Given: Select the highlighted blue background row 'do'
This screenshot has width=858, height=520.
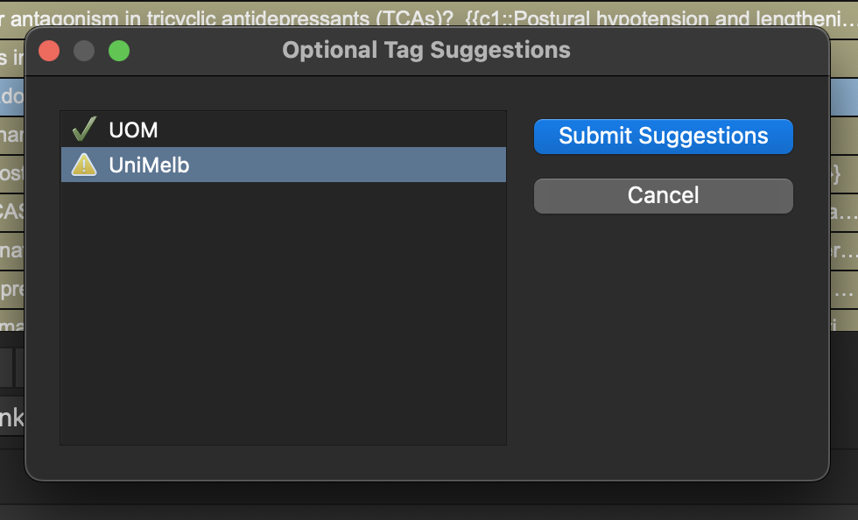Looking at the screenshot, I should tap(11, 96).
